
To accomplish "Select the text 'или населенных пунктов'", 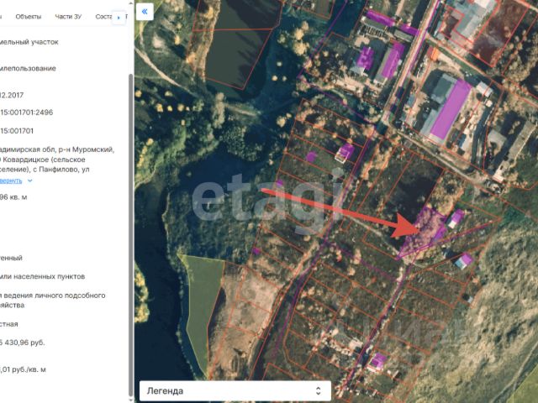I will 43,276.
